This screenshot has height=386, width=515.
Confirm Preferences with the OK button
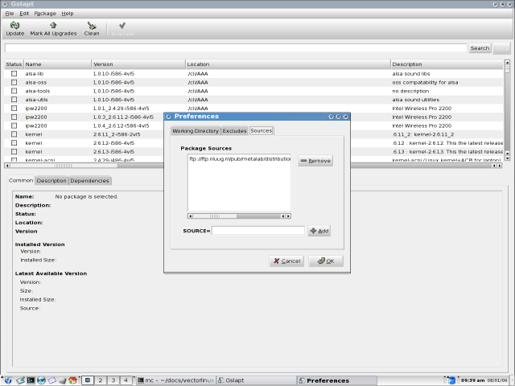point(326,261)
